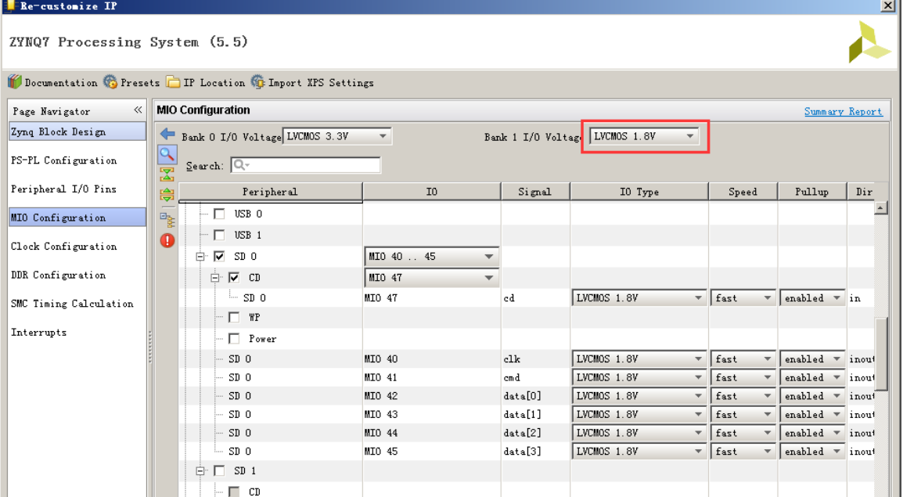Click the Signal column header

click(535, 192)
